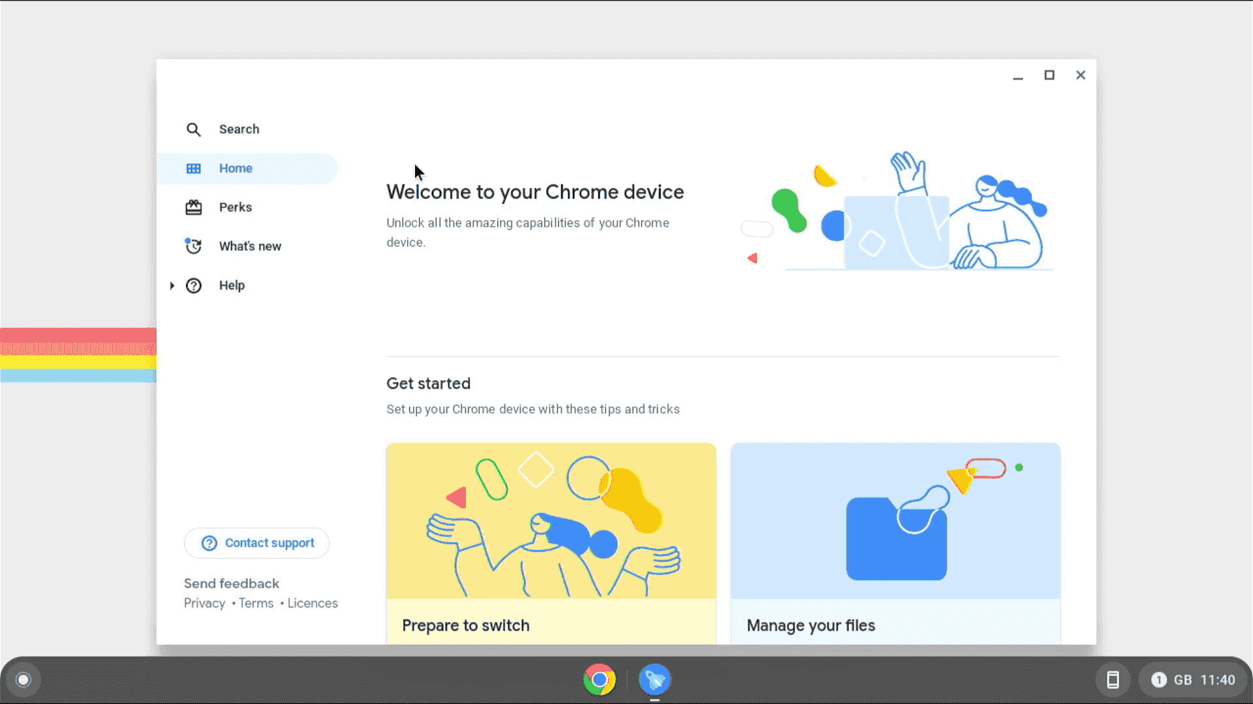The width and height of the screenshot is (1253, 704).
Task: Click the Welcome to your Chrome device heading
Action: [534, 192]
